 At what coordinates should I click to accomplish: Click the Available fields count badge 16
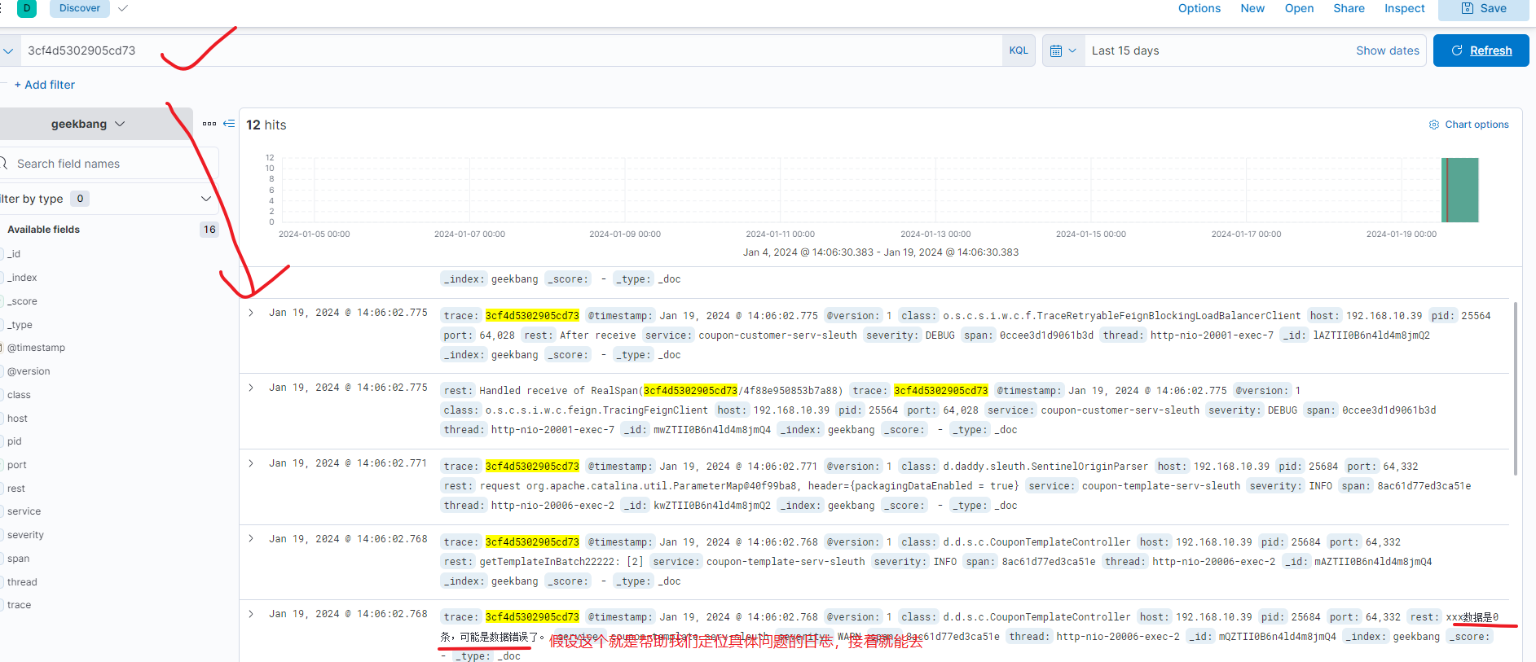tap(209, 230)
